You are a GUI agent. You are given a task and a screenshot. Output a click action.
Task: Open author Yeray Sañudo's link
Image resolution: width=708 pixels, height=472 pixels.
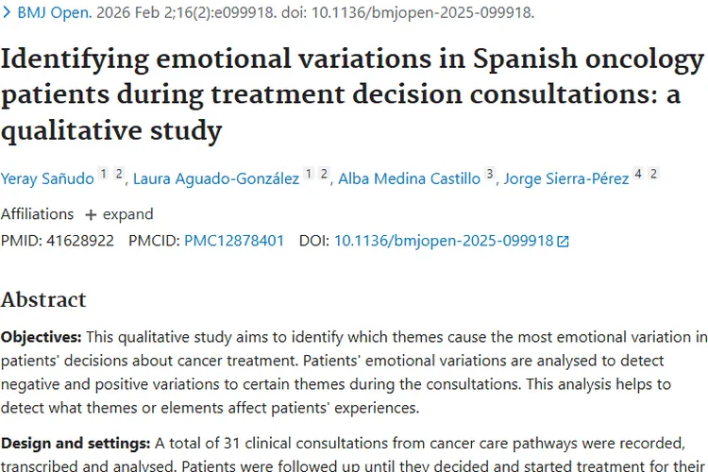pyautogui.click(x=46, y=178)
